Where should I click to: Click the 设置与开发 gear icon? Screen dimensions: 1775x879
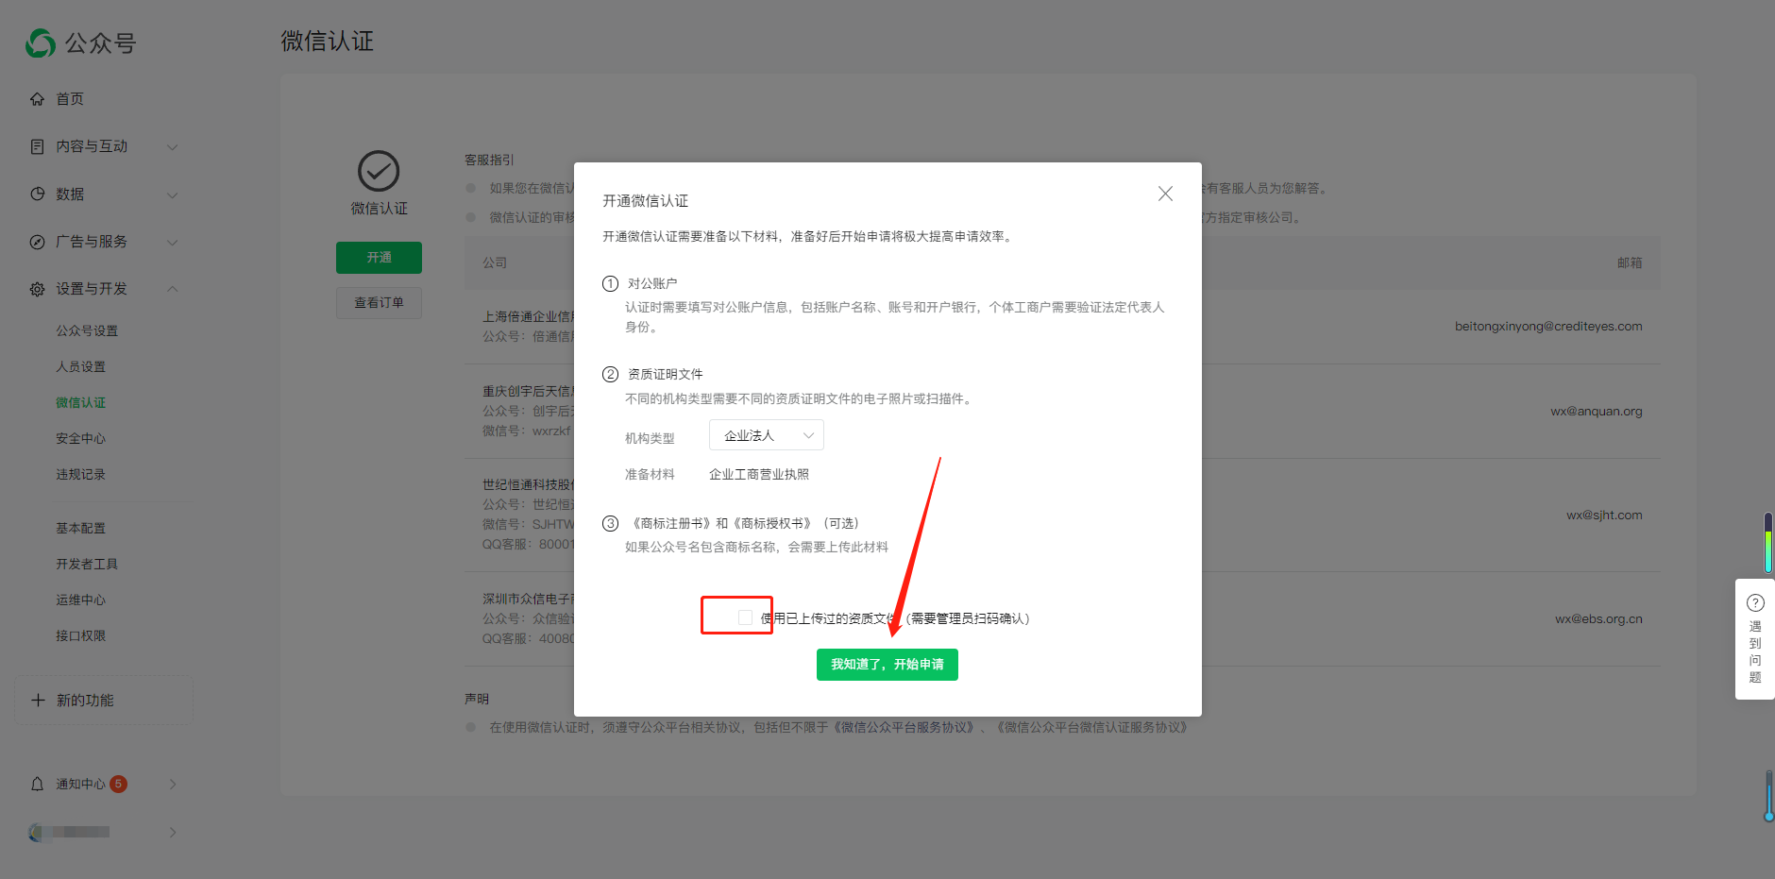[x=38, y=289]
